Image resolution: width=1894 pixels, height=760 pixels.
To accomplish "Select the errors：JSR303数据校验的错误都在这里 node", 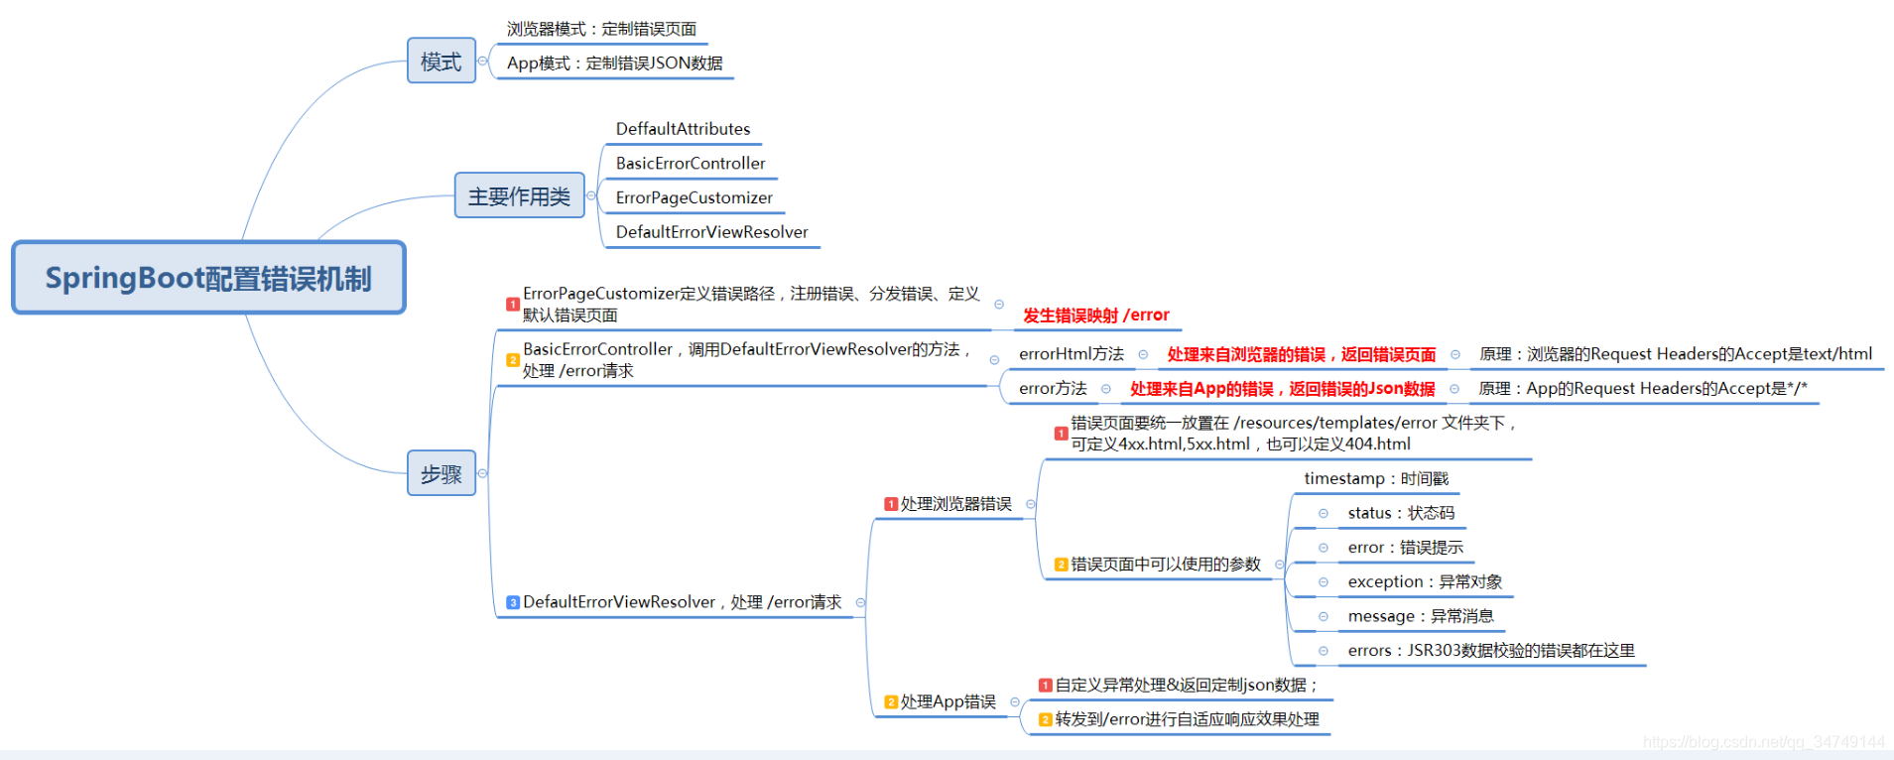I will pyautogui.click(x=1491, y=651).
